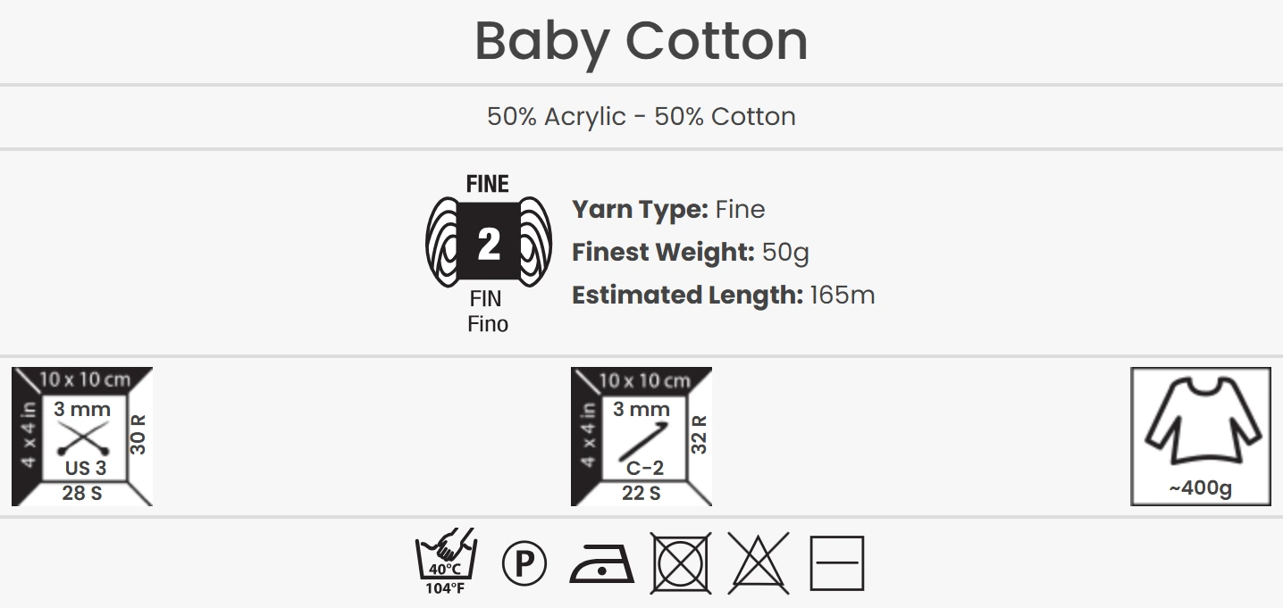Click the Baby Cotton title
Viewport: 1283px width, 608px height.
pos(641,41)
